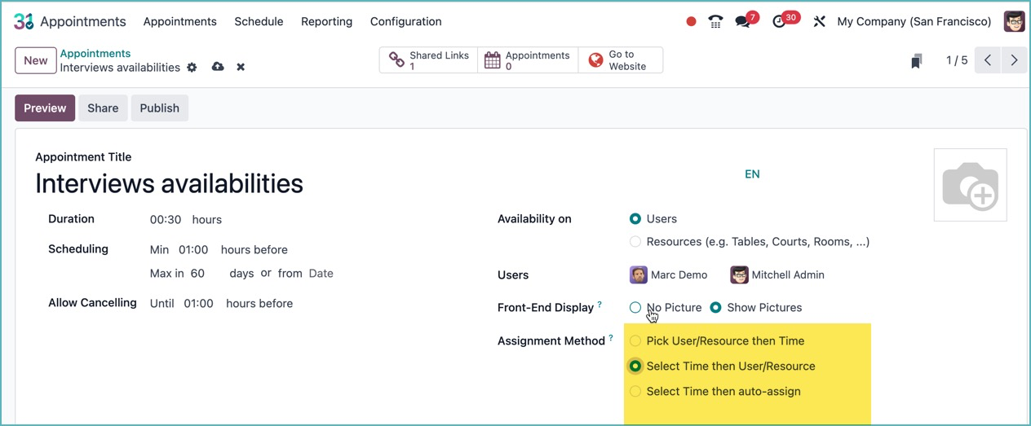Click the appointment image upload placeholder

pyautogui.click(x=970, y=185)
